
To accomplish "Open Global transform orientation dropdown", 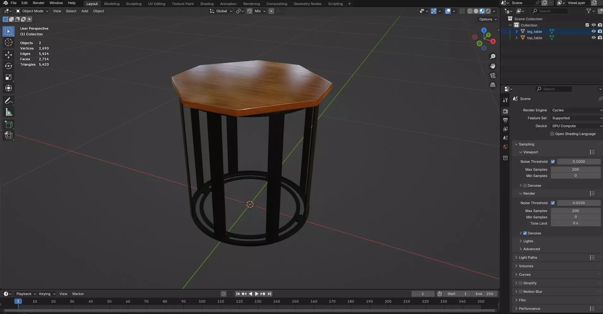I will [x=221, y=11].
